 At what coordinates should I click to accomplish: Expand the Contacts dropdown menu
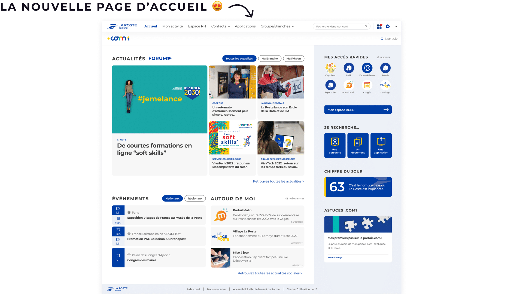click(221, 26)
